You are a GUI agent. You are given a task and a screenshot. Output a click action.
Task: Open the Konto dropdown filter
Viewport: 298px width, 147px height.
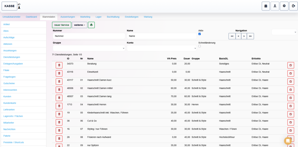coord(162,48)
